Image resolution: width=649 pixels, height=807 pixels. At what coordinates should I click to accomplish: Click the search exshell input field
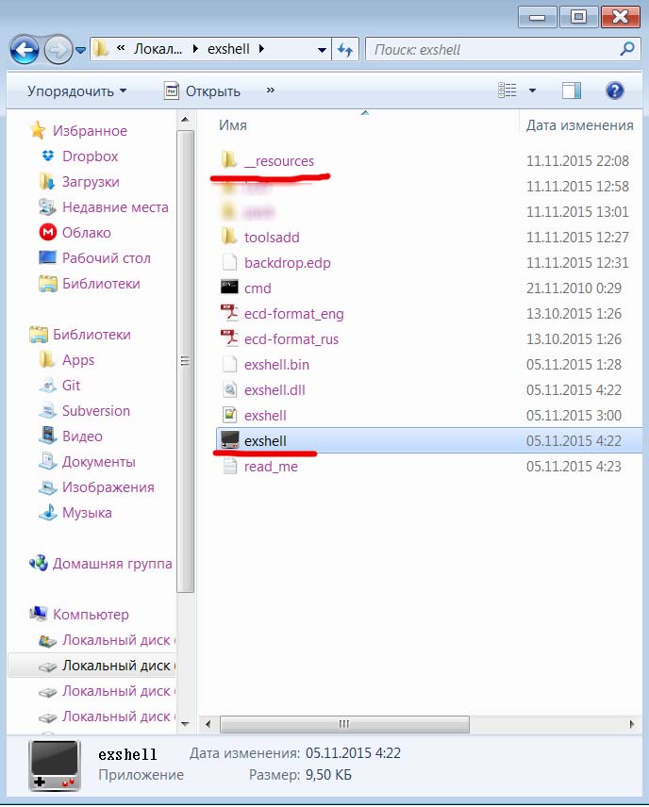491,49
